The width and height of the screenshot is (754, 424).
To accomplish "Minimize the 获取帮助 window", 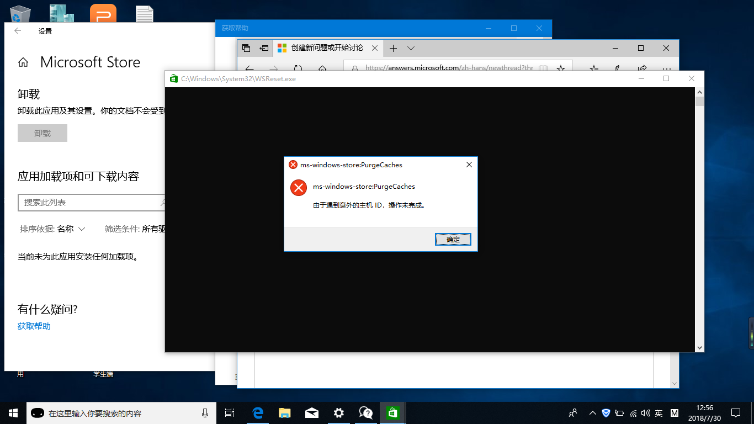I will click(x=488, y=28).
